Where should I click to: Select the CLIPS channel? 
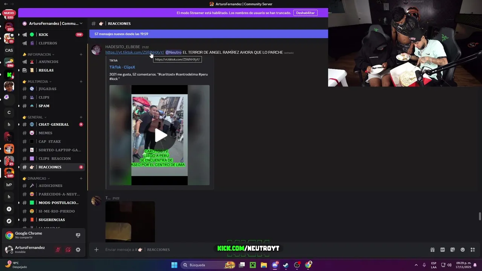(52, 97)
